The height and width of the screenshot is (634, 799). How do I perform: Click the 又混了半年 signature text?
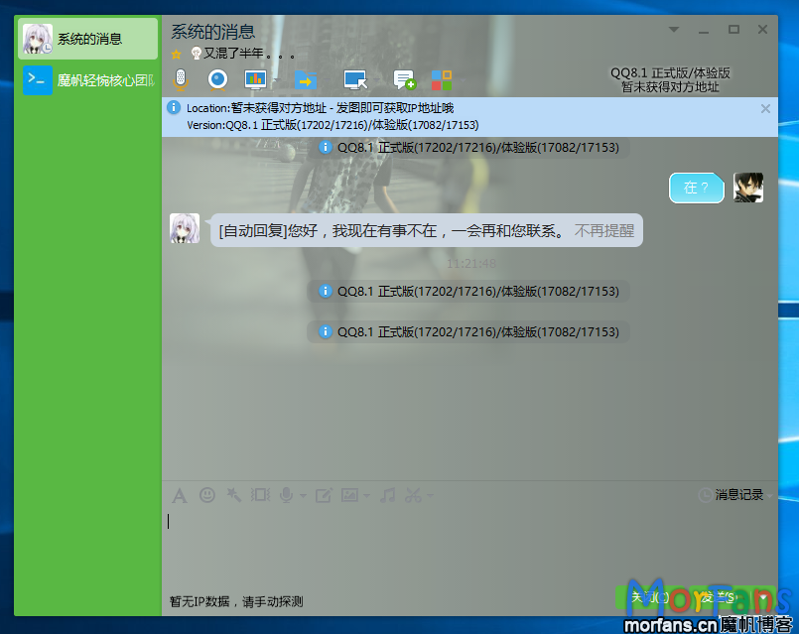tap(250, 54)
